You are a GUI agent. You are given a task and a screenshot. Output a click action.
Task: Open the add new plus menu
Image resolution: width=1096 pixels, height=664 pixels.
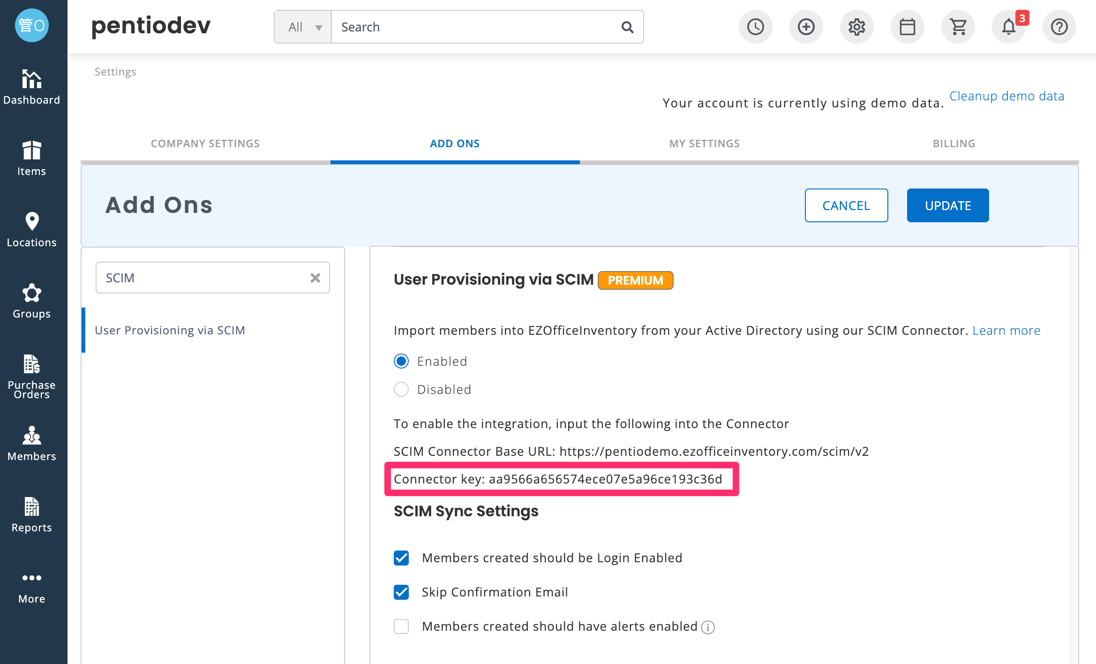pos(806,27)
